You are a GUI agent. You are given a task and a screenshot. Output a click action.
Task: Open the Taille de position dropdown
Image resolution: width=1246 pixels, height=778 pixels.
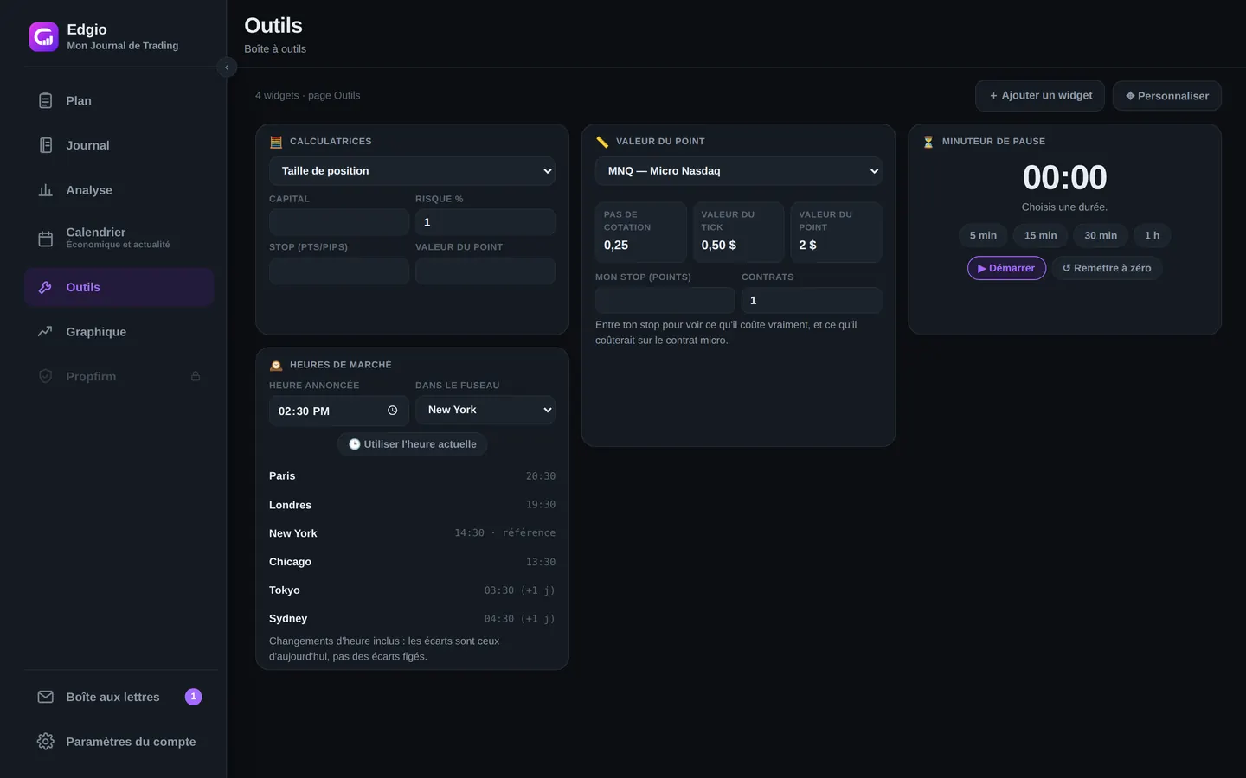pyautogui.click(x=412, y=171)
